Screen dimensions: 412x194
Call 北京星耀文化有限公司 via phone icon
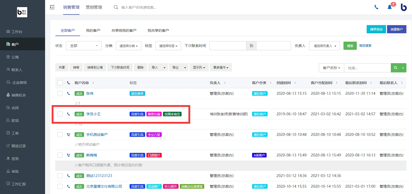click(x=68, y=186)
